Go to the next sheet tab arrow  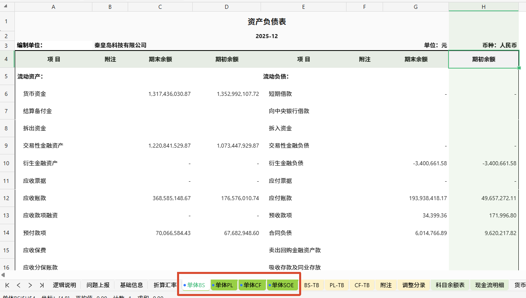30,285
